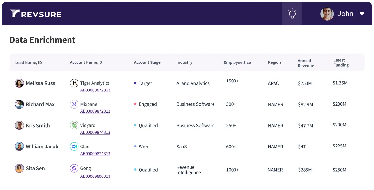This screenshot has height=190, width=374.
Task: Click Melissa Russ's avatar photo
Action: pyautogui.click(x=19, y=83)
